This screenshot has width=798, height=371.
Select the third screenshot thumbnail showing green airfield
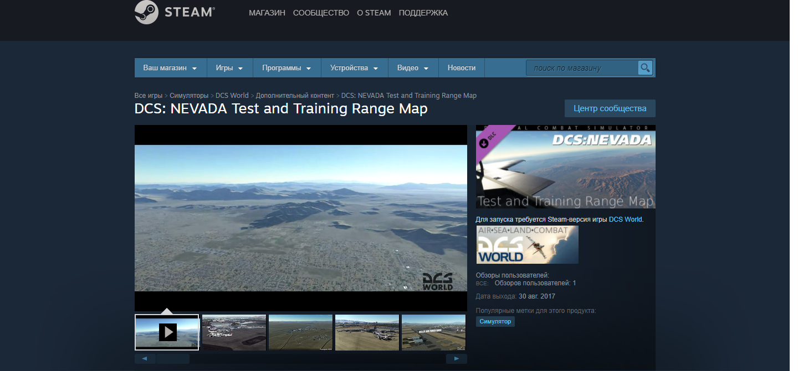click(x=300, y=332)
